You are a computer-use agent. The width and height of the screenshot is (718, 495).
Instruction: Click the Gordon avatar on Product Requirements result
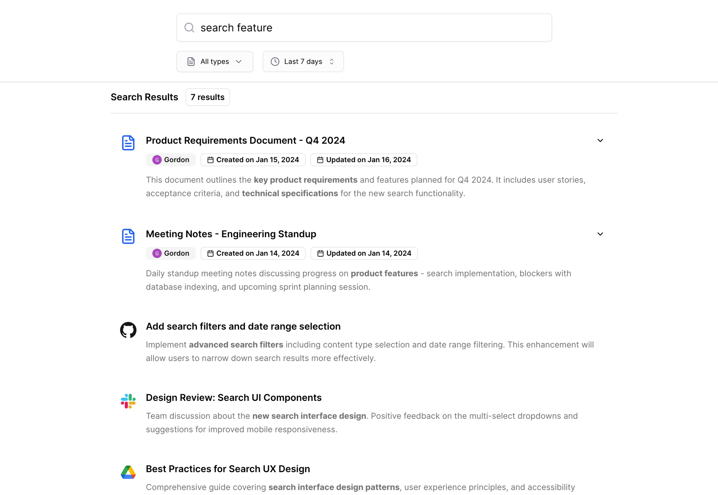point(157,160)
